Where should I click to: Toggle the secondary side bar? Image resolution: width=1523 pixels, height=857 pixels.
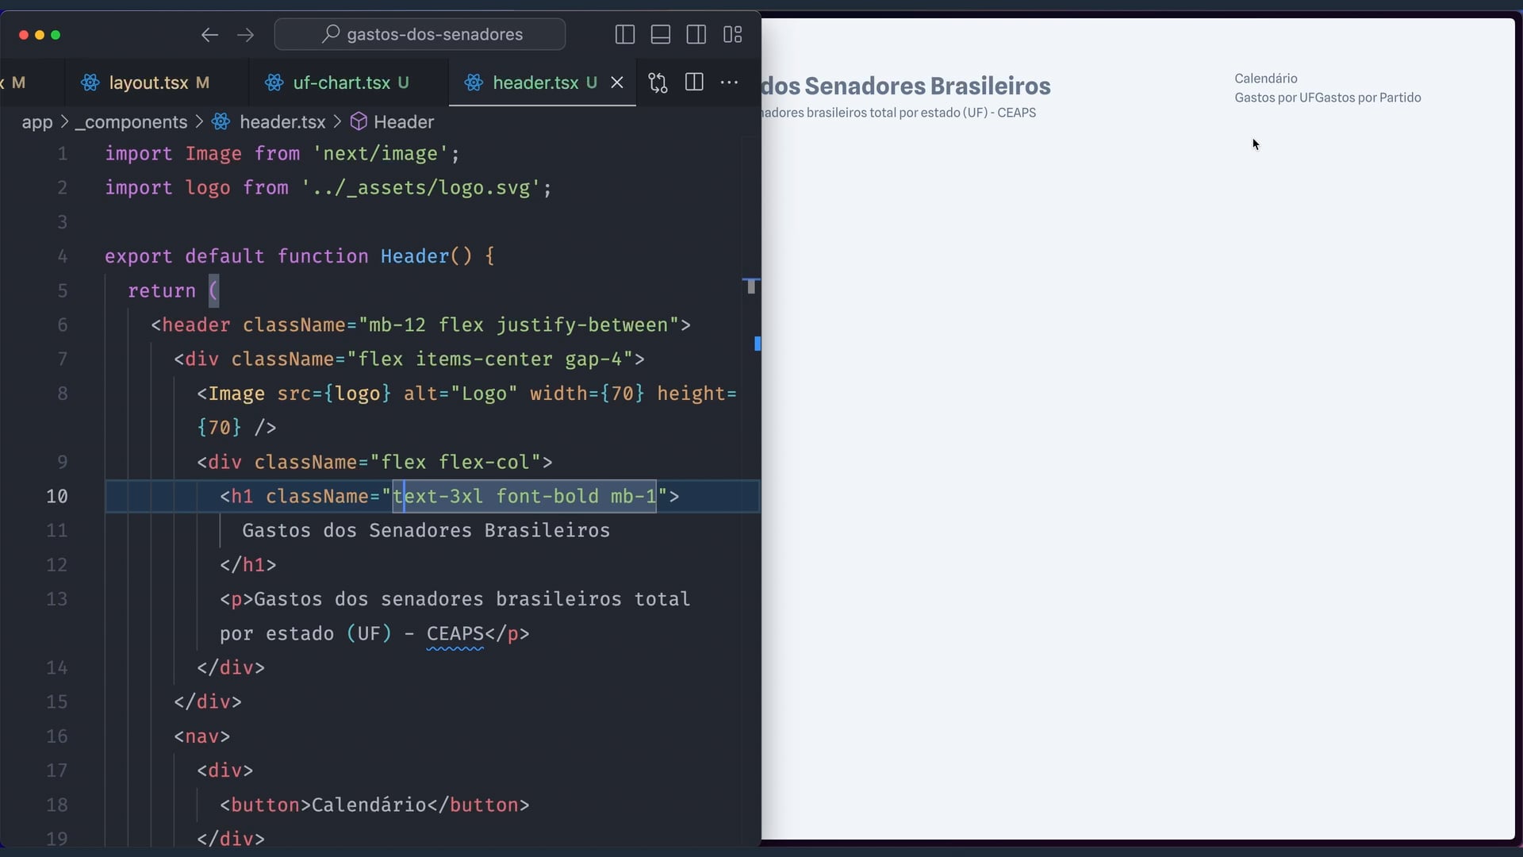[x=696, y=35]
